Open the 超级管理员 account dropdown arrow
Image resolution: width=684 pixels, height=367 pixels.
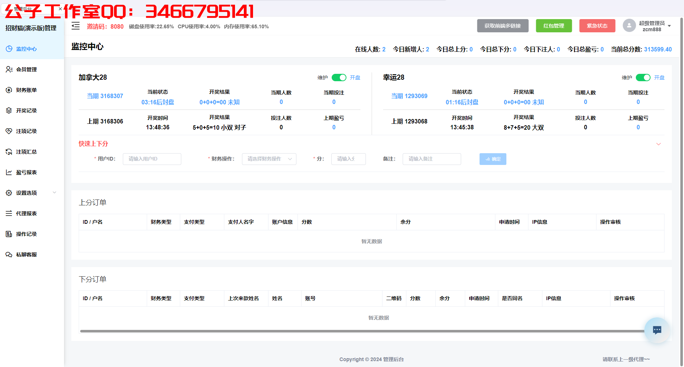[669, 26]
